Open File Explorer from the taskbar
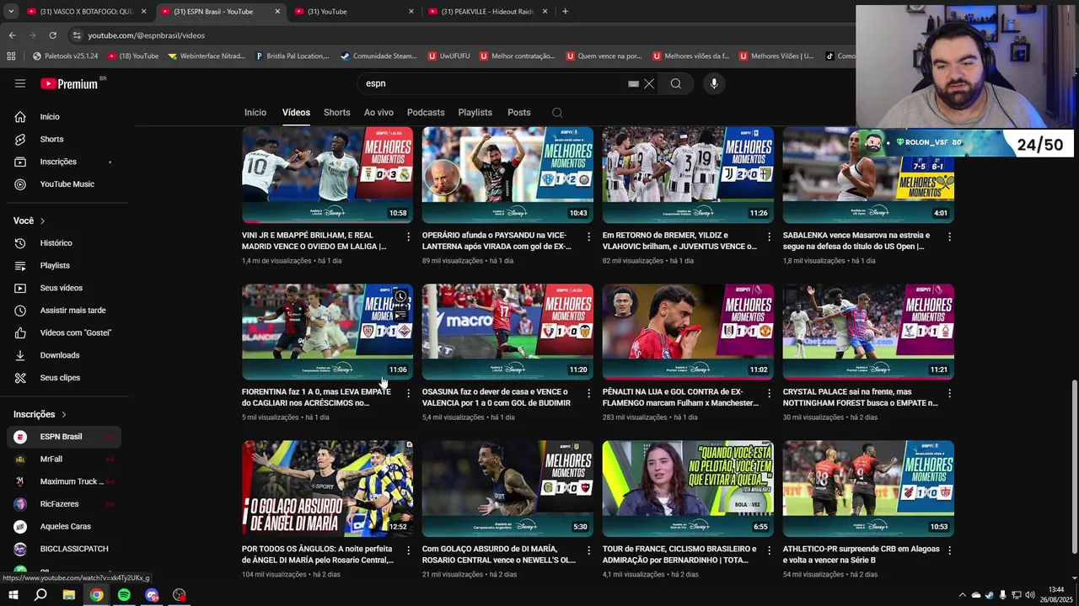This screenshot has width=1079, height=606. (69, 595)
